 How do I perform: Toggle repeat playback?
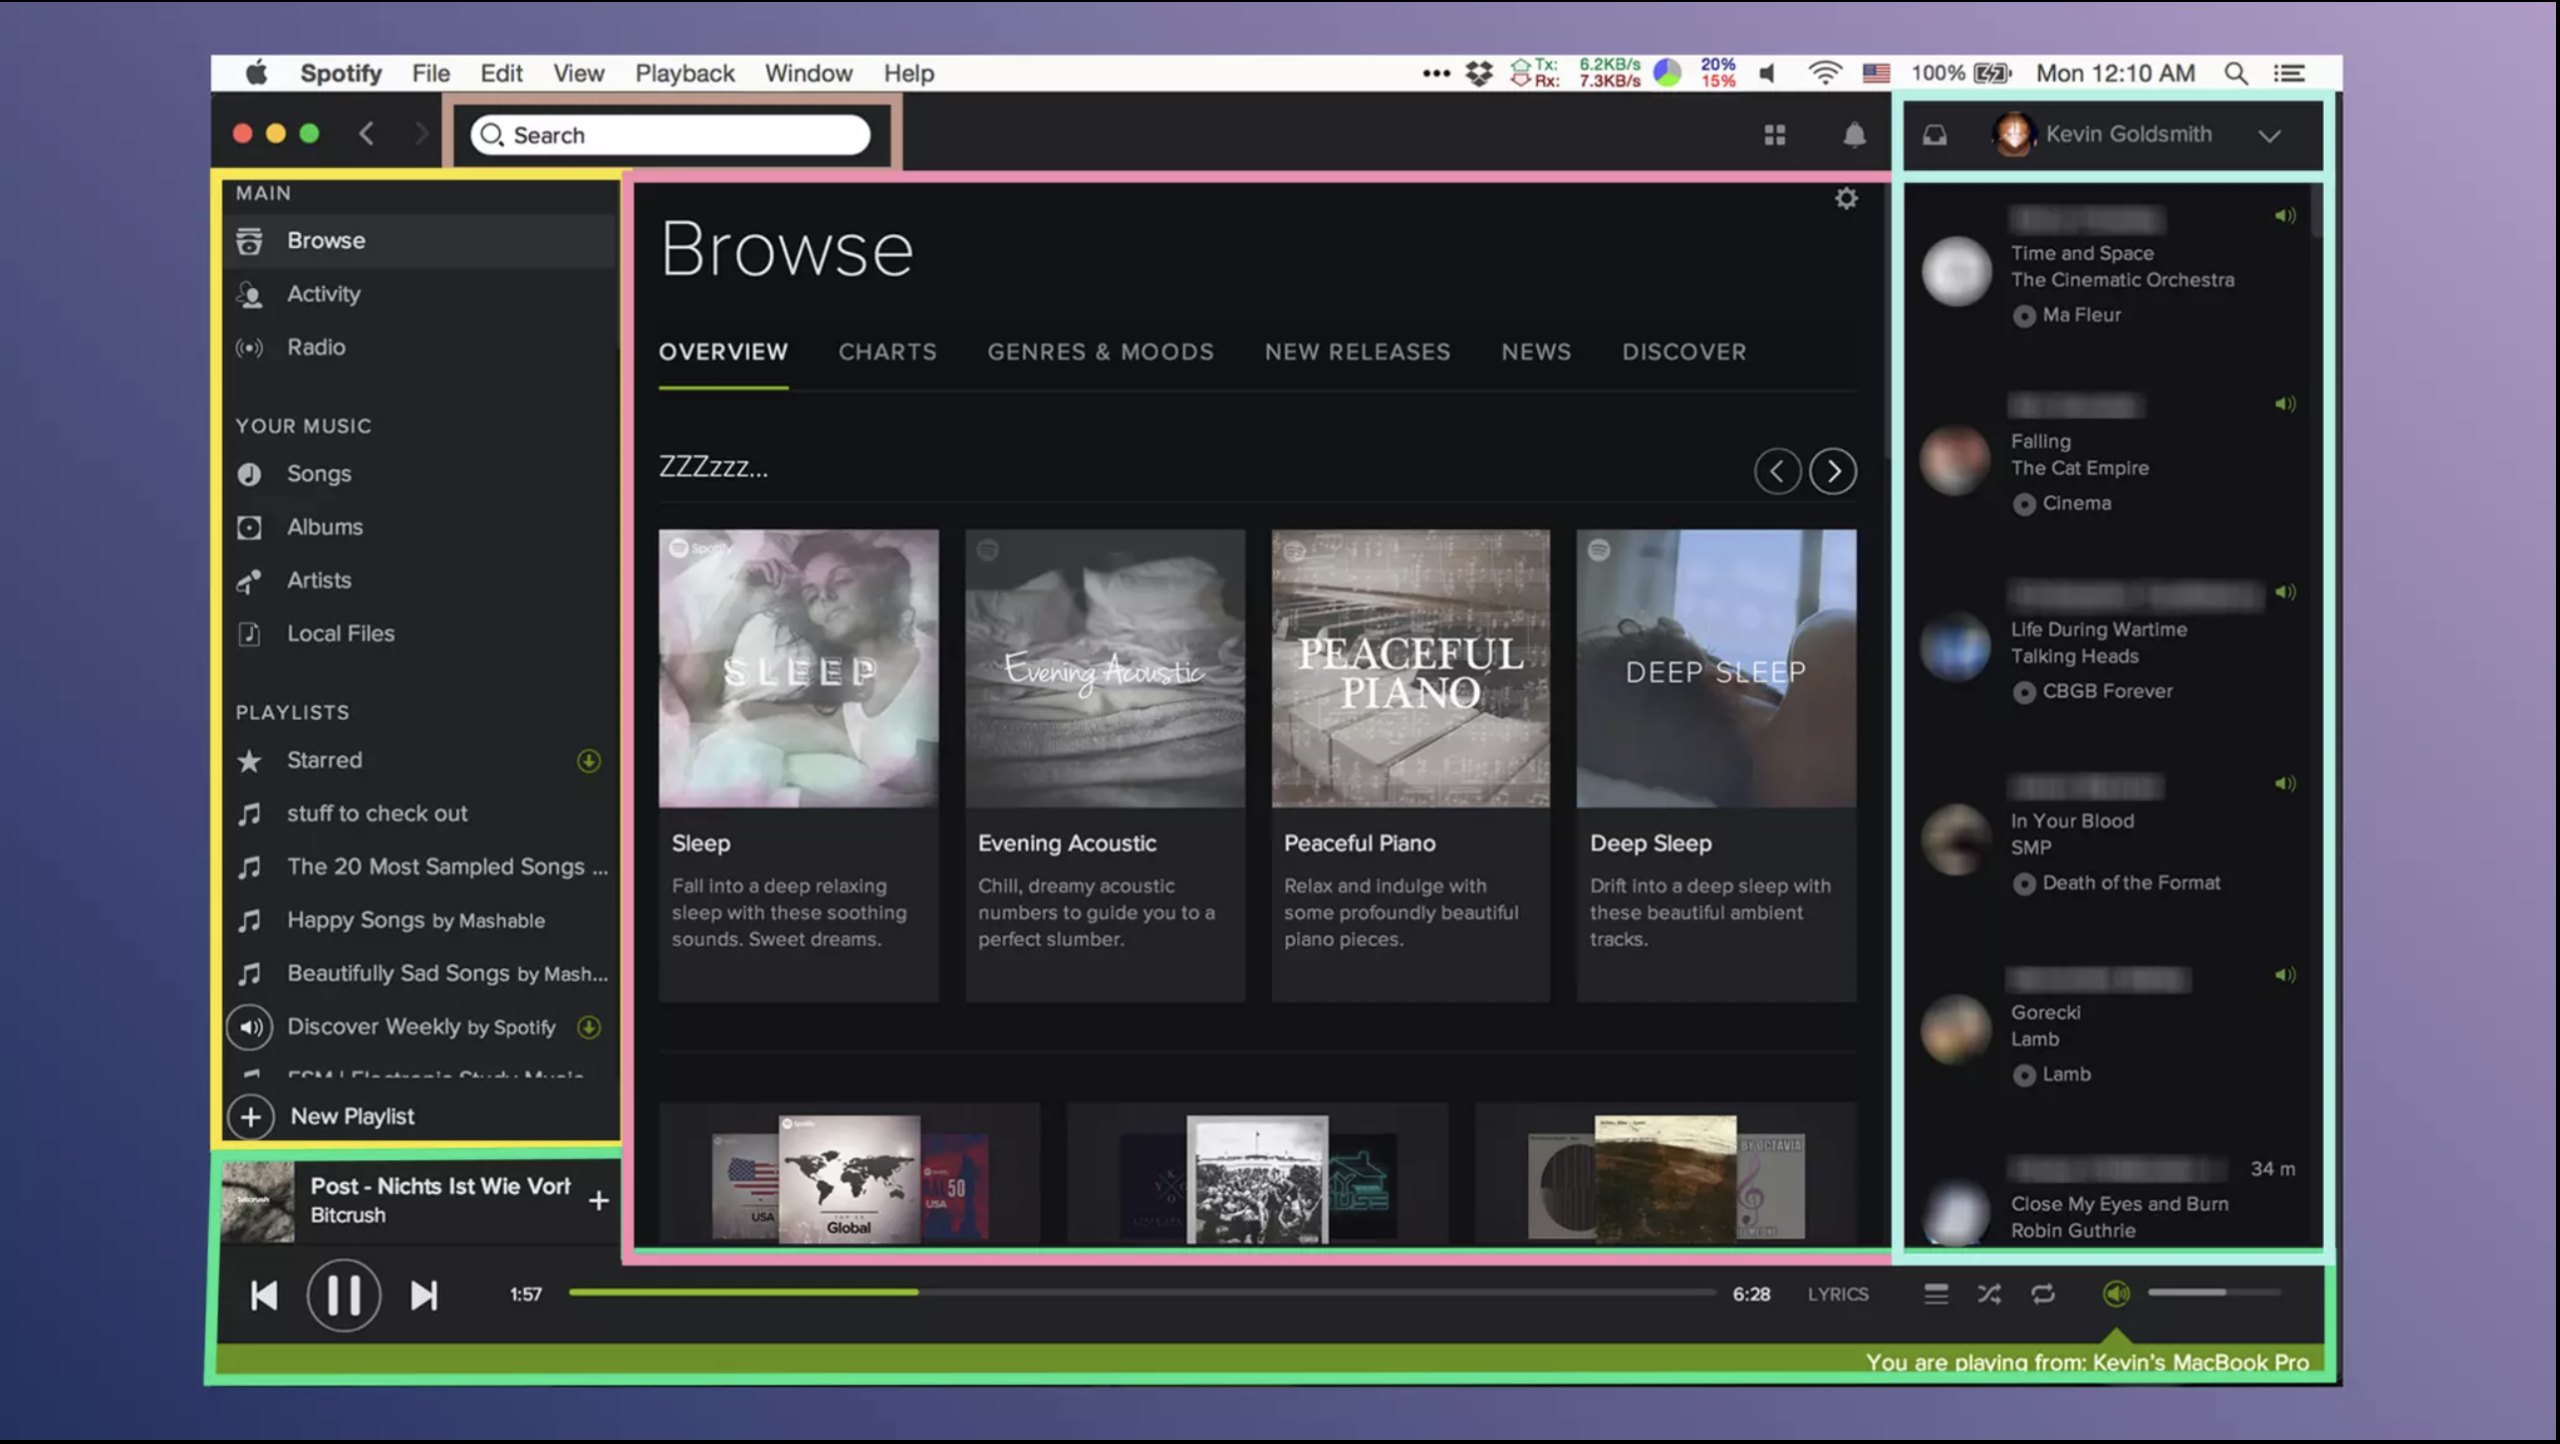(2043, 1294)
